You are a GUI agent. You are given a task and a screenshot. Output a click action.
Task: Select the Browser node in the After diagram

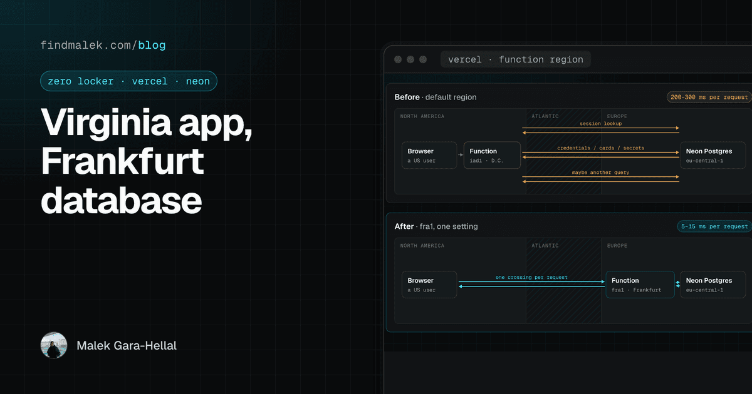429,285
